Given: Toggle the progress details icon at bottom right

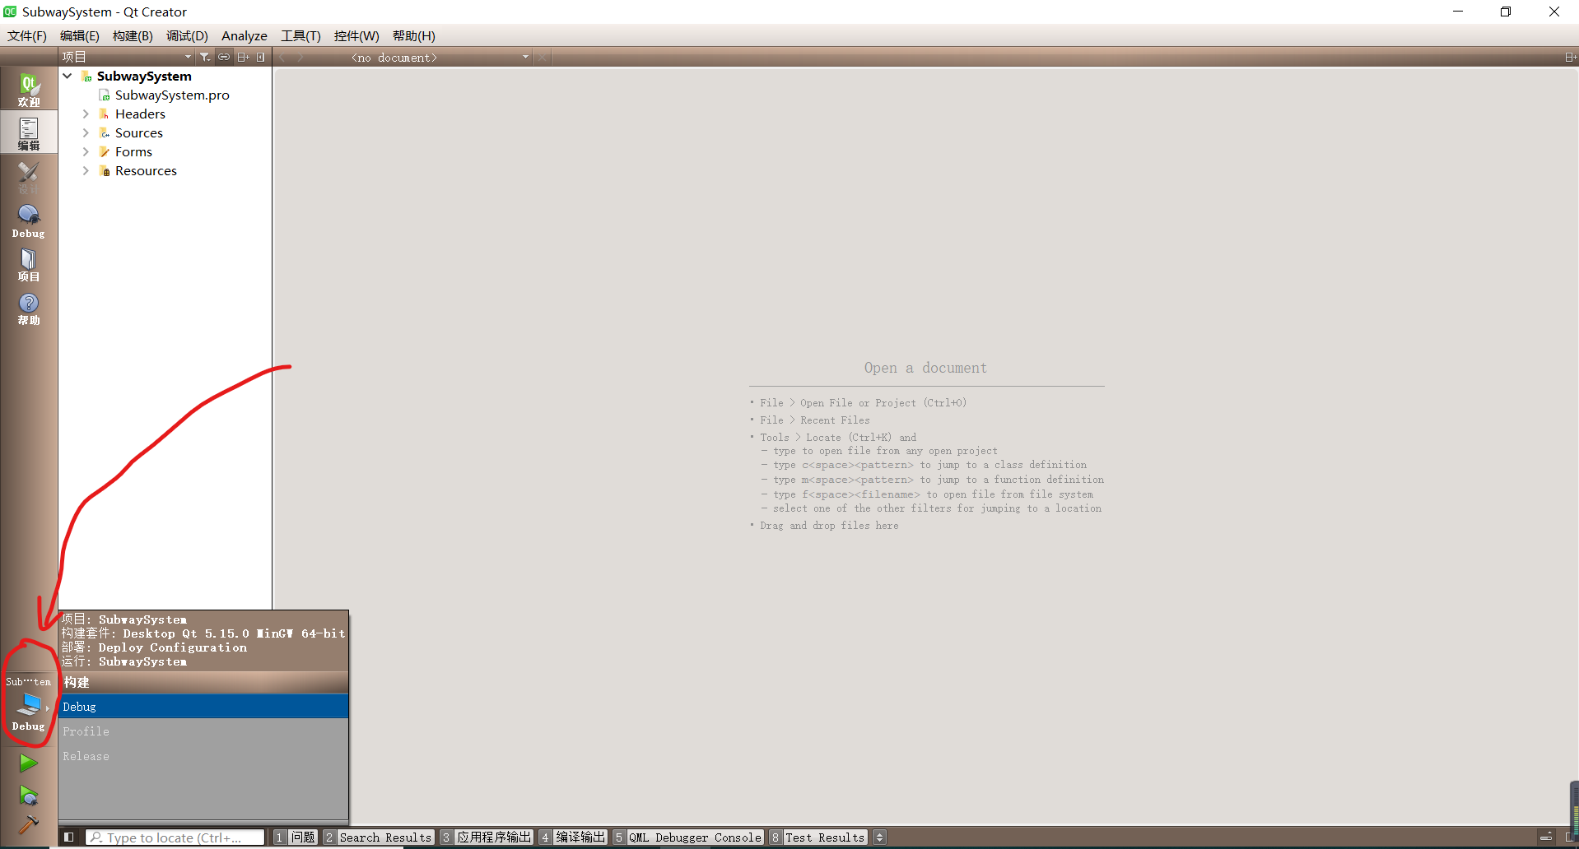Looking at the screenshot, I should 1546,837.
